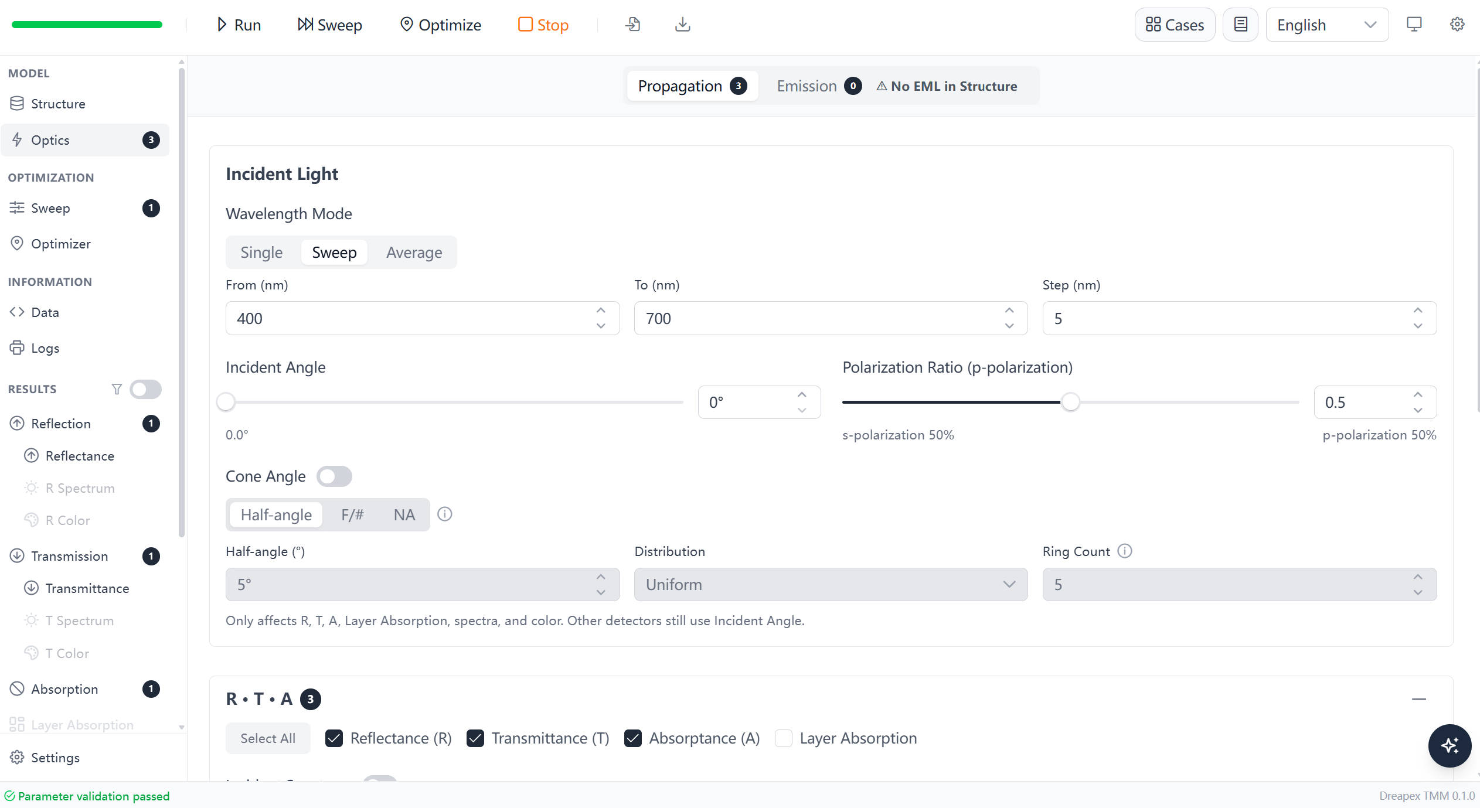The image size is (1480, 808).
Task: Click the Sweep sliders icon in sidebar
Action: (17, 208)
